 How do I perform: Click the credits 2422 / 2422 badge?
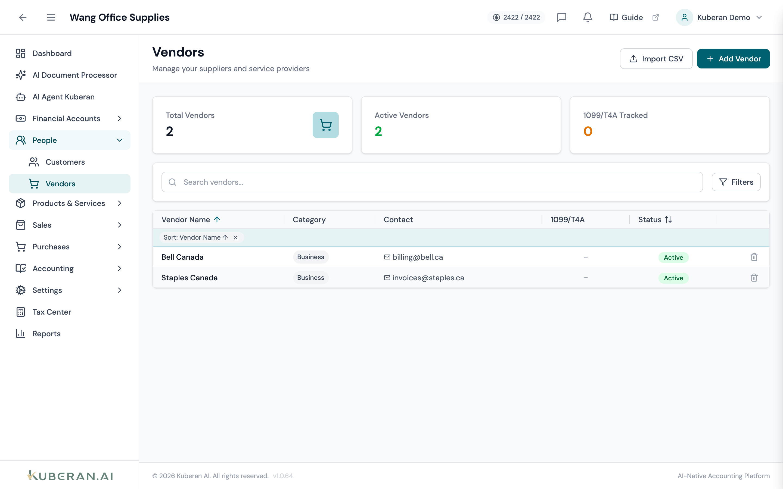tap(516, 17)
